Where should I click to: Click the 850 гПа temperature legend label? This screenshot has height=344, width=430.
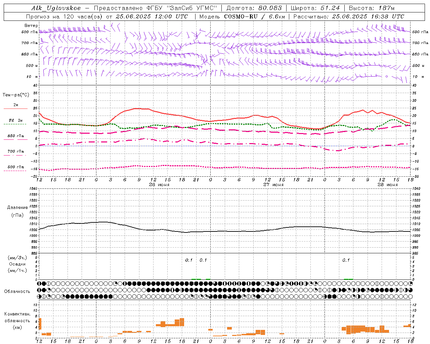tap(16, 136)
